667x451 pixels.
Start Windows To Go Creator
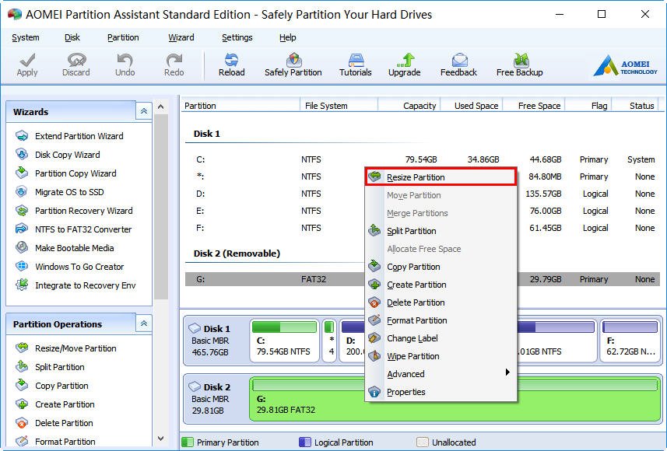tap(70, 267)
